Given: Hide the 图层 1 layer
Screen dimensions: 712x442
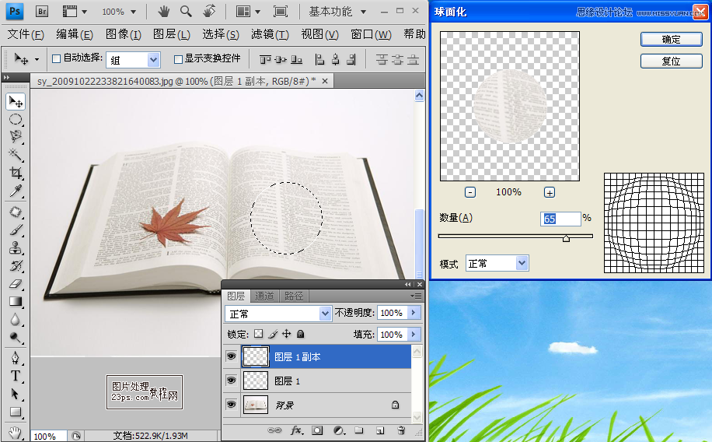Looking at the screenshot, I should pyautogui.click(x=232, y=381).
